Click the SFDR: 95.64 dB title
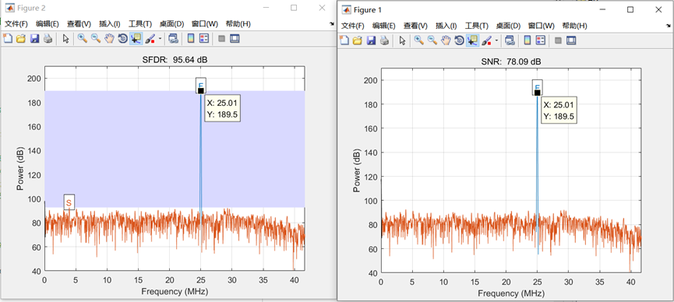The image size is (674, 302). 175,60
